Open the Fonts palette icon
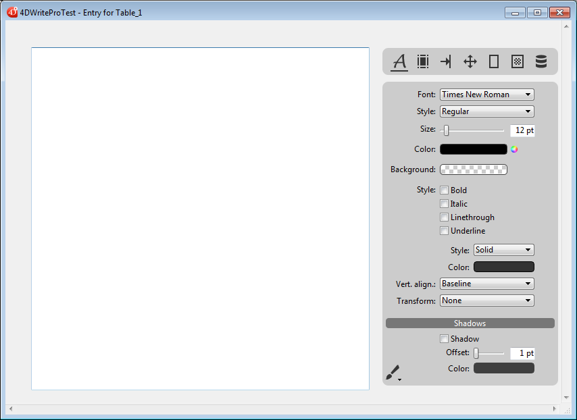The image size is (577, 420). (399, 61)
